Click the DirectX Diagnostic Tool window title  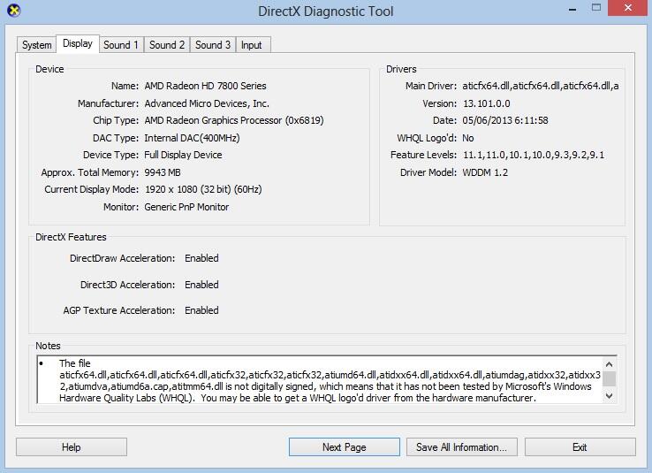[x=326, y=11]
